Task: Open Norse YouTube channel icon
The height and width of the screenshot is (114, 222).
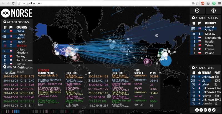Action: (x=197, y=110)
